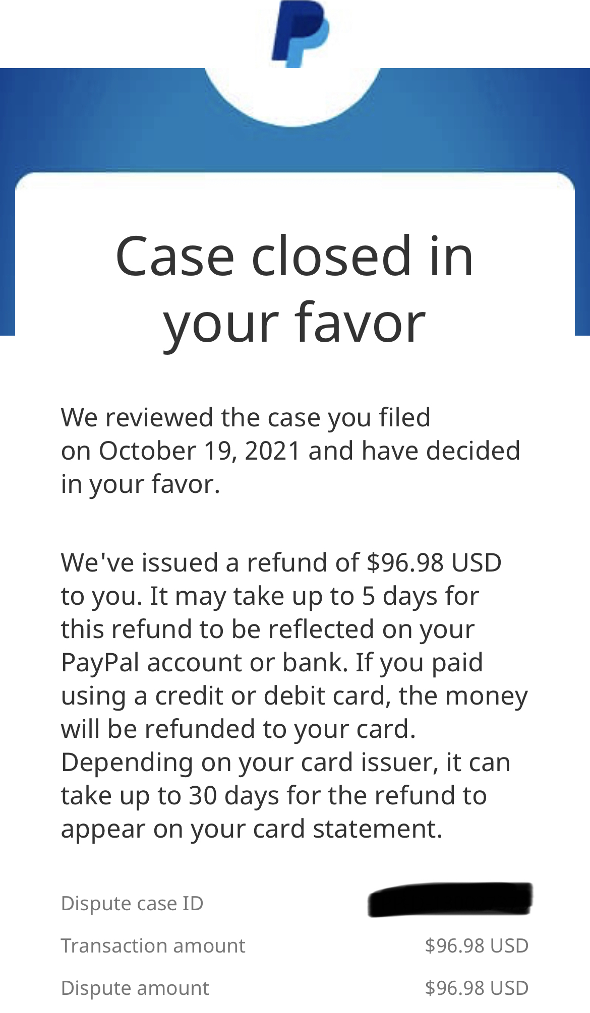Screen dimensions: 590x1013
Task: Click the Transaction amount value $96.98 USD
Action: [x=477, y=946]
